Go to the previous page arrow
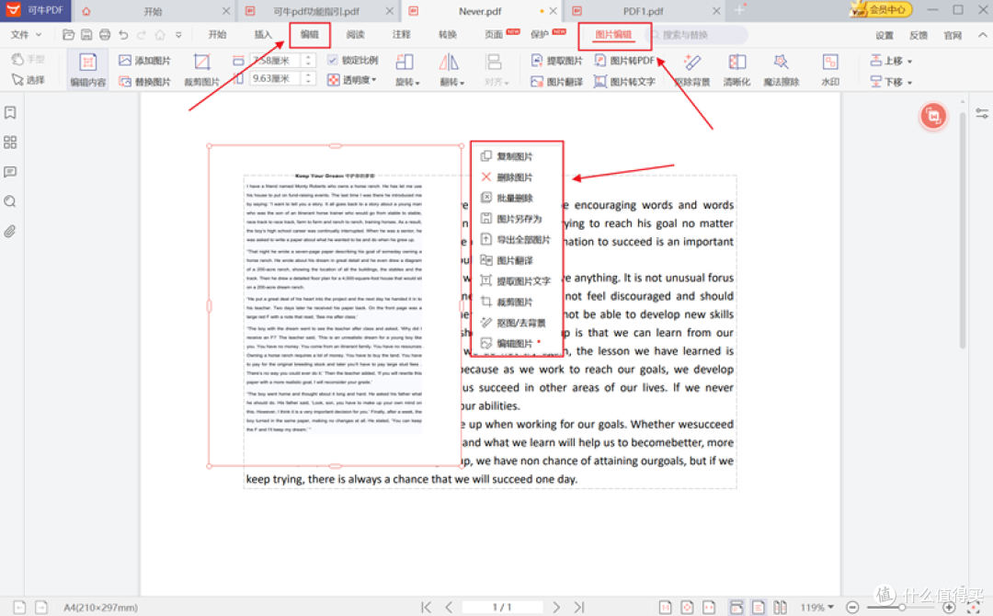Image resolution: width=993 pixels, height=616 pixels. pyautogui.click(x=449, y=607)
